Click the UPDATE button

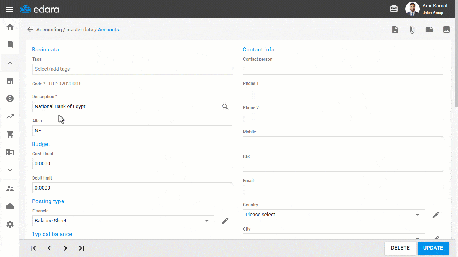pos(433,248)
